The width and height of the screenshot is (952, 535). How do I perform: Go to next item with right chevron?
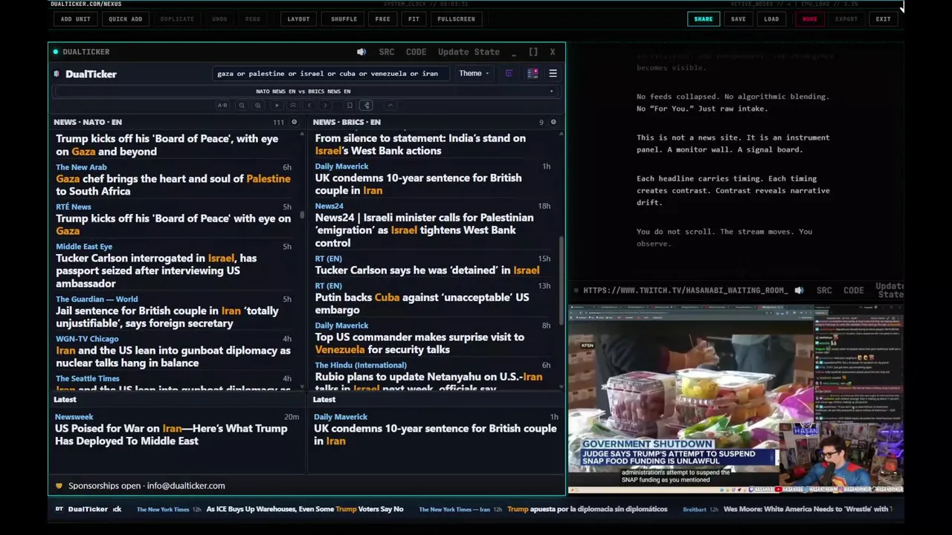(x=325, y=106)
